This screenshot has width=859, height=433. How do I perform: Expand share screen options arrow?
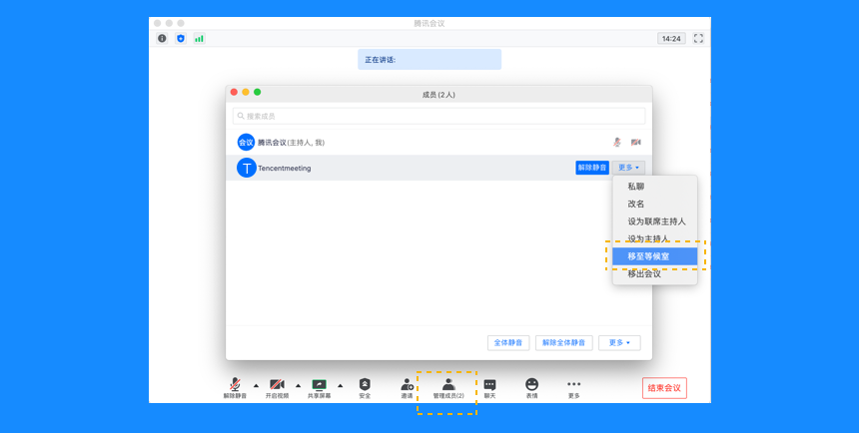click(x=341, y=385)
